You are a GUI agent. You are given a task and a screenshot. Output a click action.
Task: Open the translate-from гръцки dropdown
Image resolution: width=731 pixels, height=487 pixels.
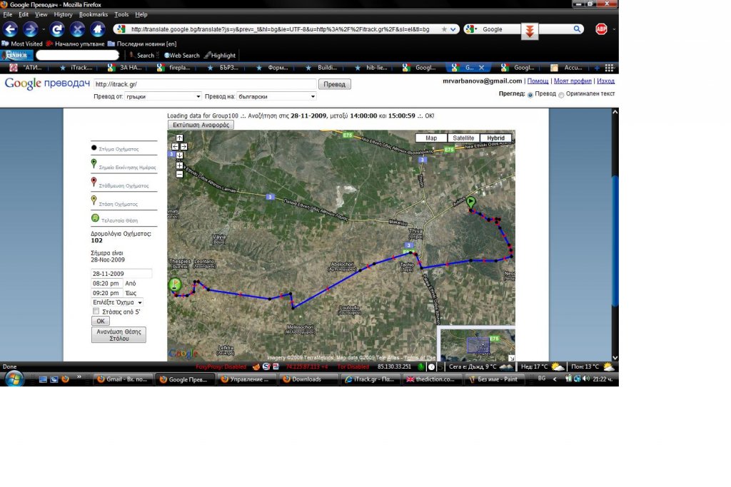point(163,96)
